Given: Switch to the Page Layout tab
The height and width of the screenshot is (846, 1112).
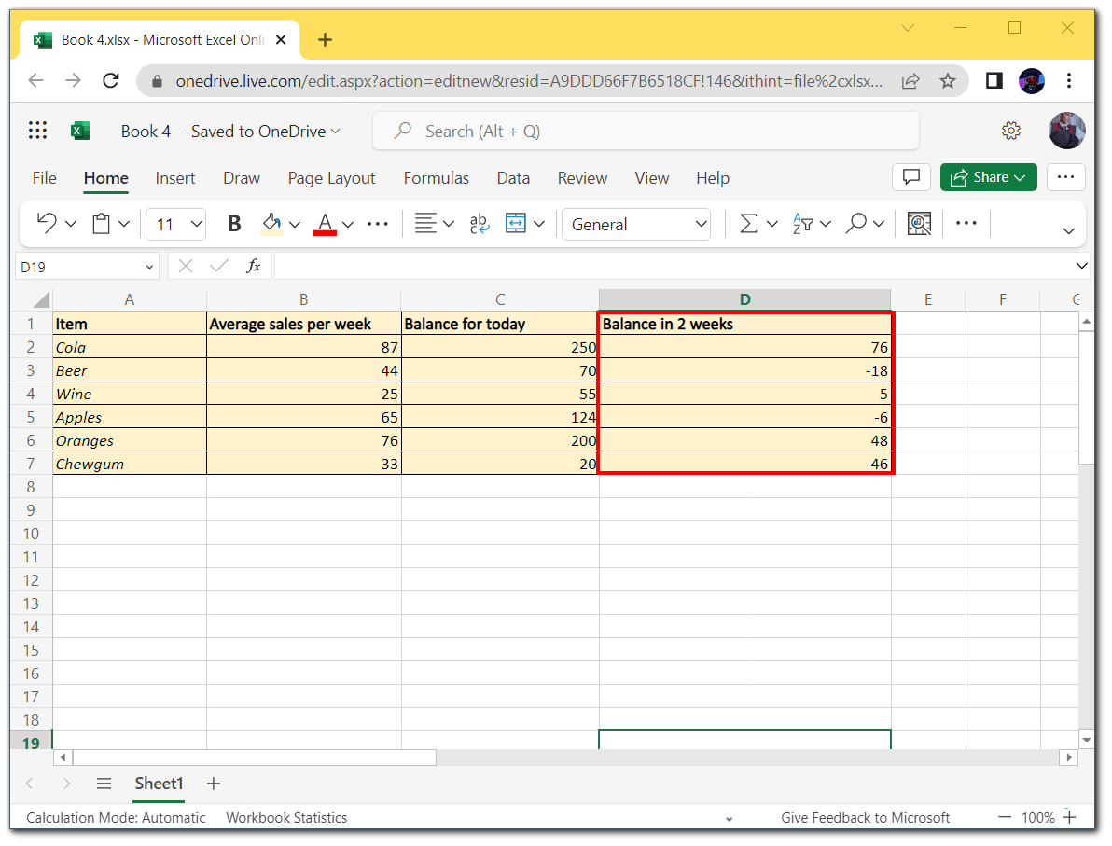Looking at the screenshot, I should point(331,178).
